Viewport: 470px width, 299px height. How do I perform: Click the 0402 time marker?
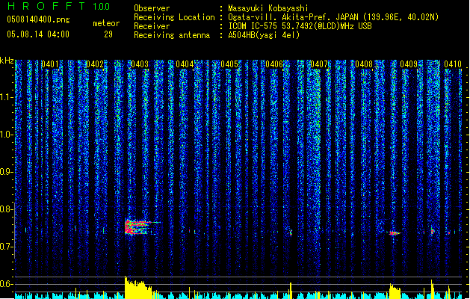point(95,64)
